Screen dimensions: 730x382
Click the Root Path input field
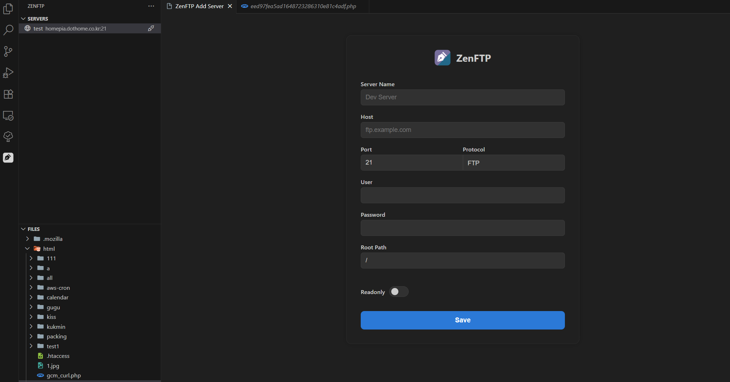(x=463, y=260)
